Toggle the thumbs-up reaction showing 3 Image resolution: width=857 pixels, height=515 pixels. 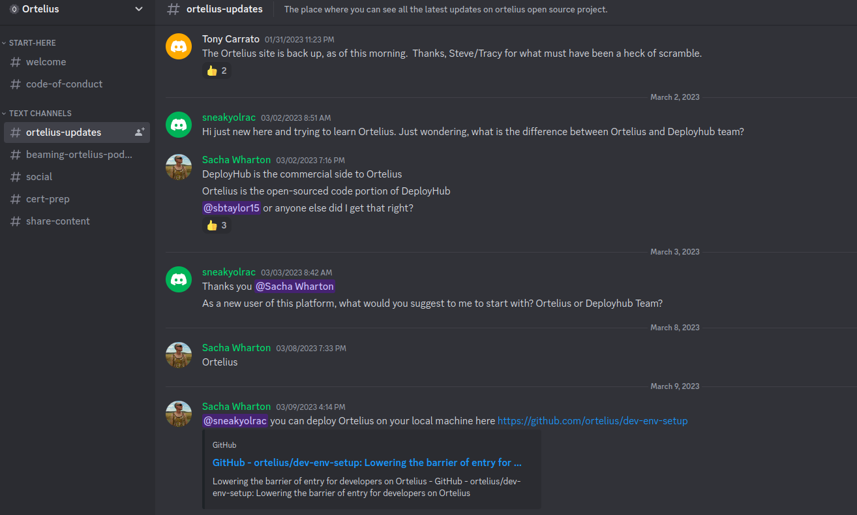pos(217,225)
